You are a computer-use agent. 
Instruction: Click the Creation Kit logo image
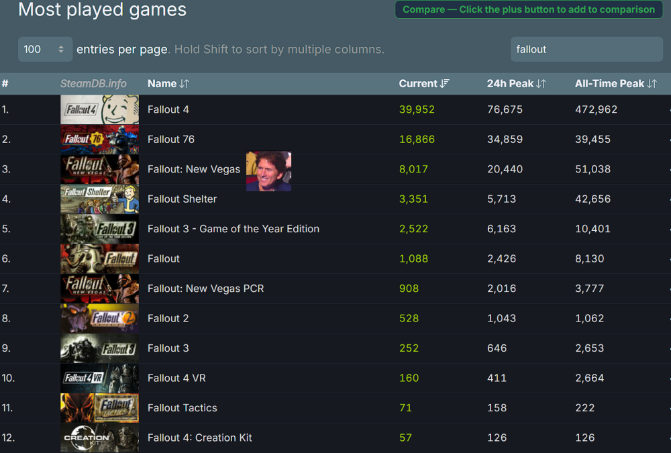point(99,438)
